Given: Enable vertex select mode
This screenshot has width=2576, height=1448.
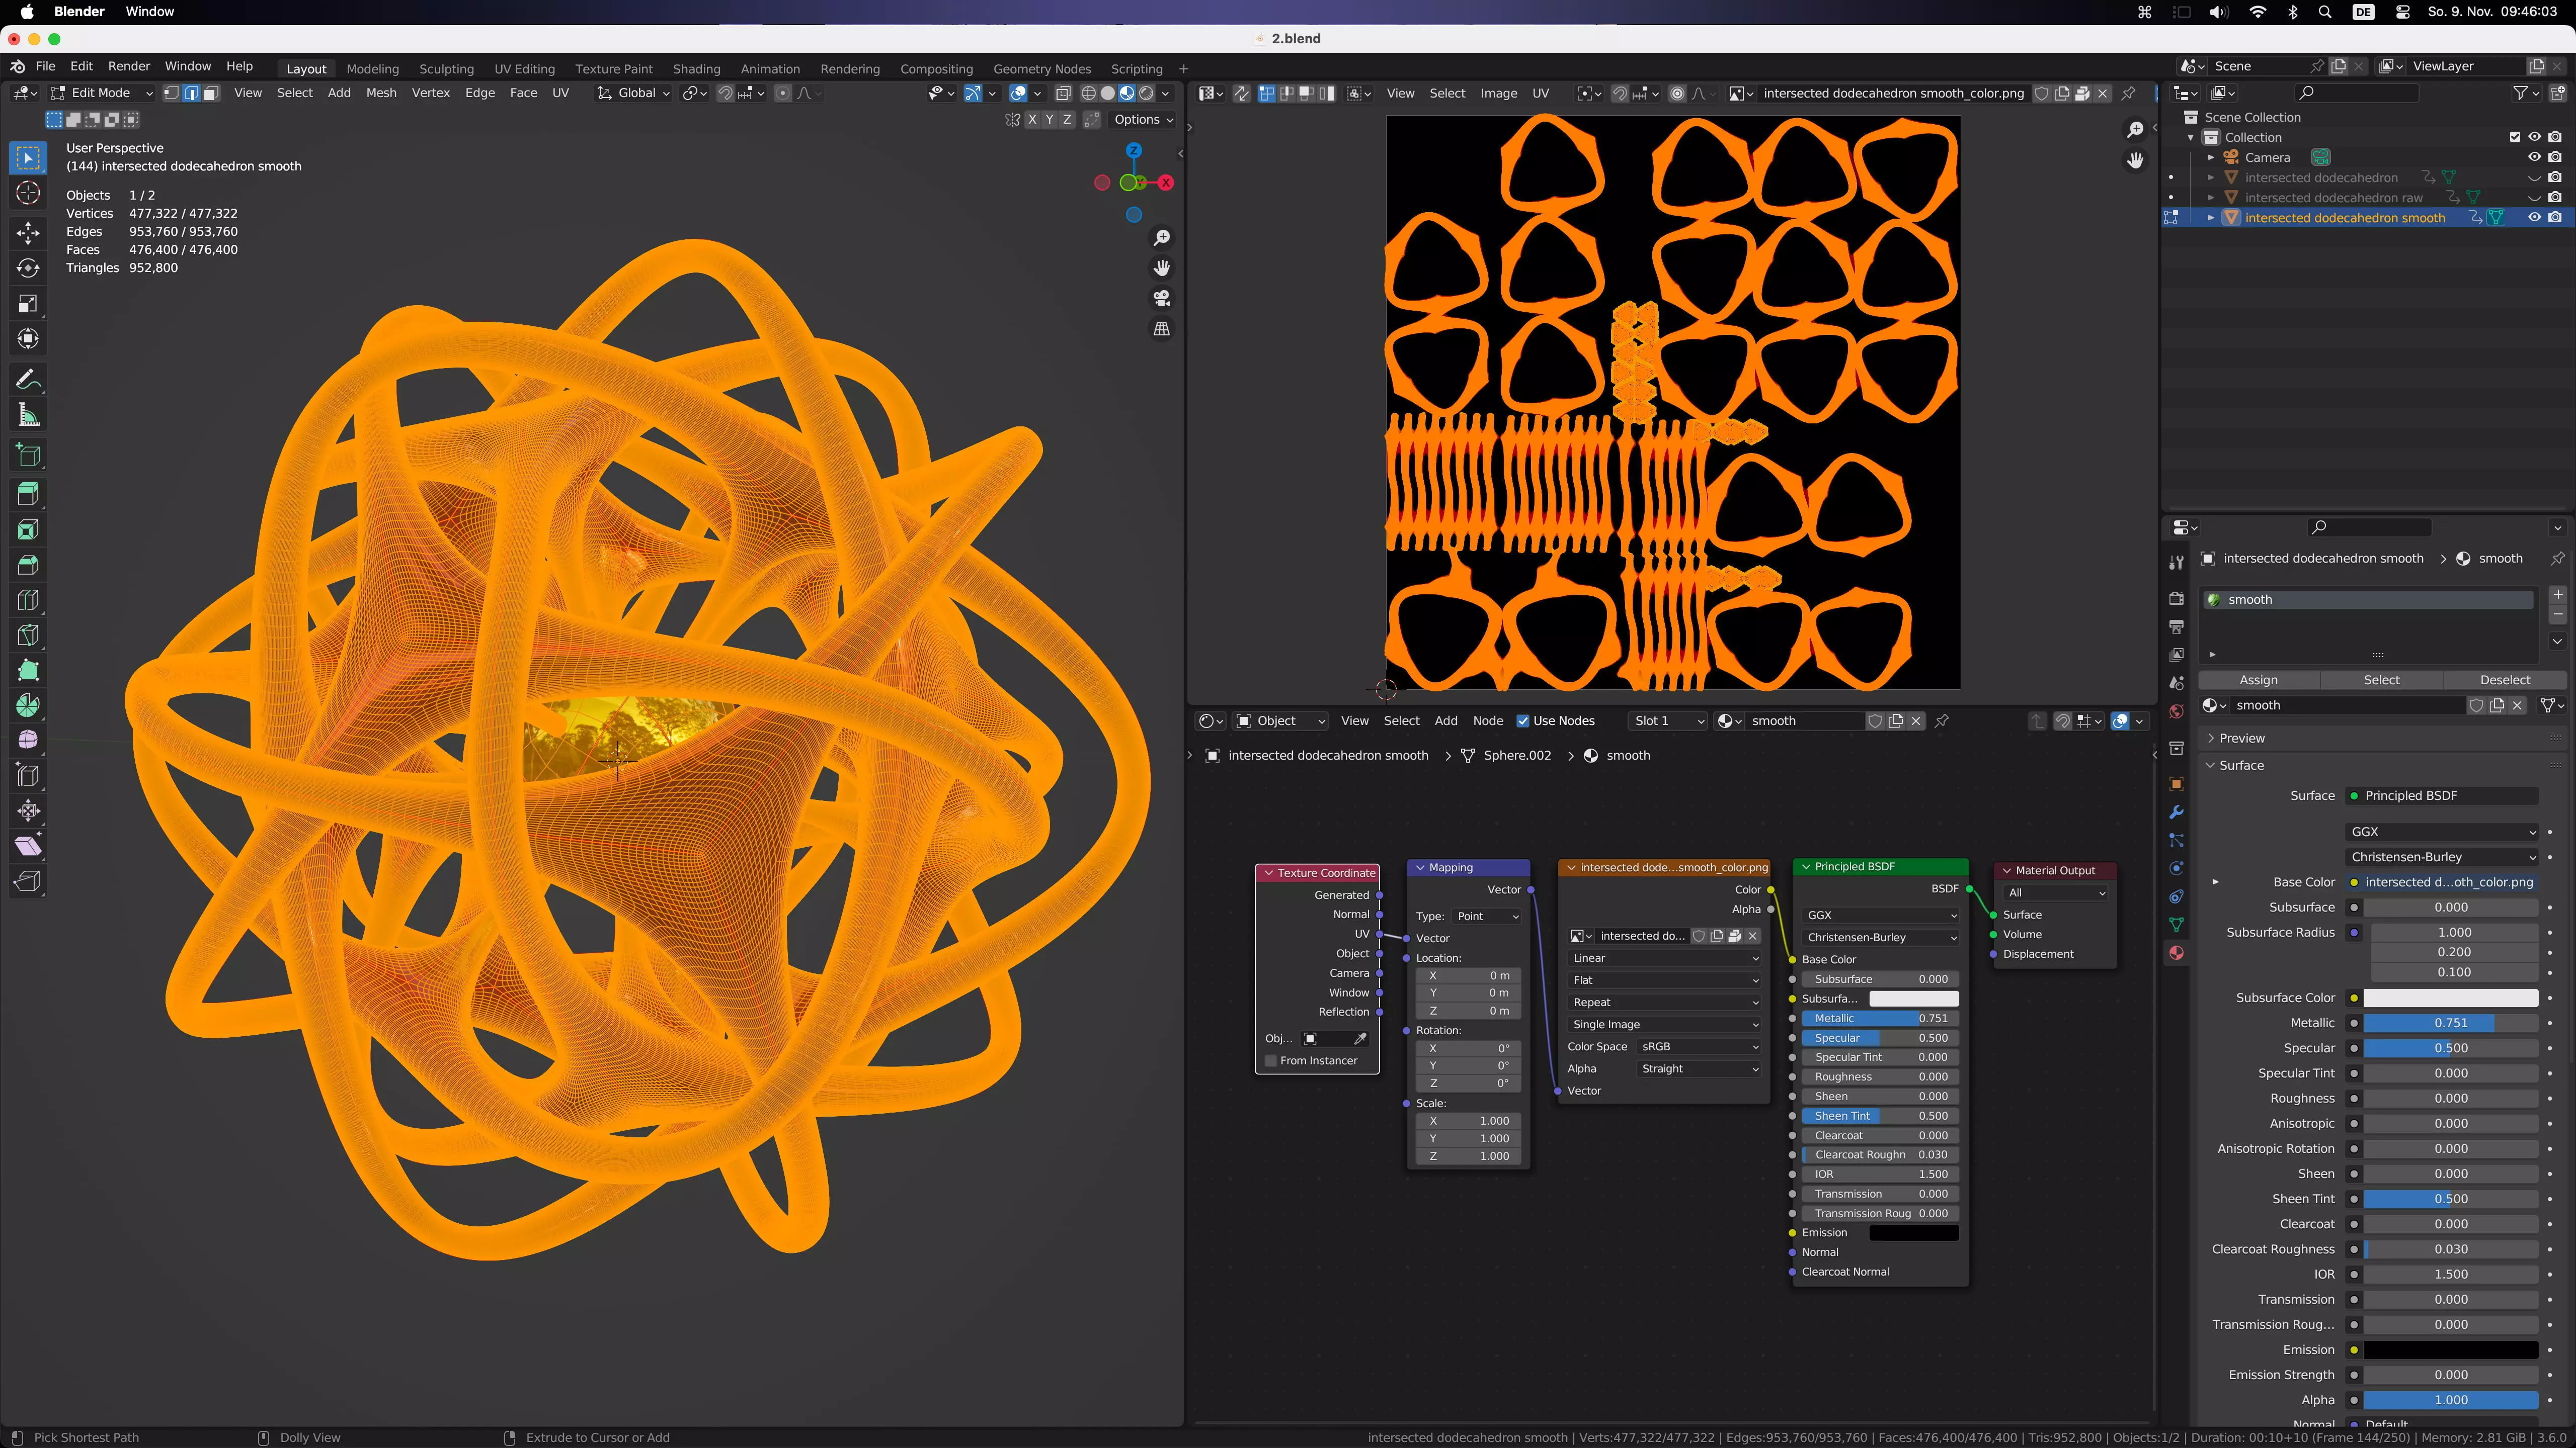Looking at the screenshot, I should [171, 93].
